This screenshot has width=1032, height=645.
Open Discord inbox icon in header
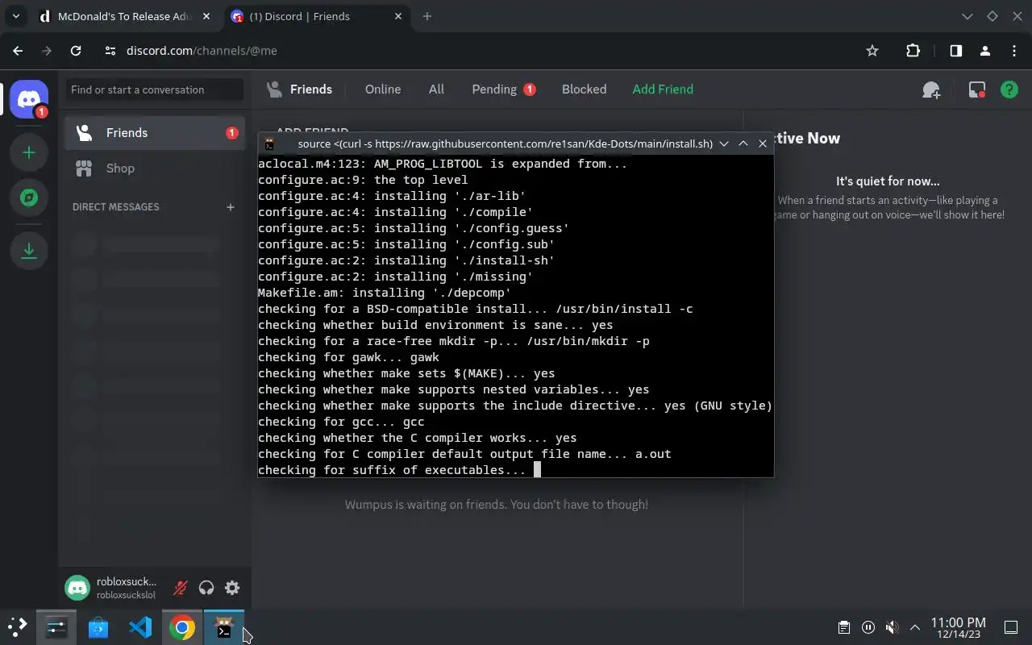[976, 89]
